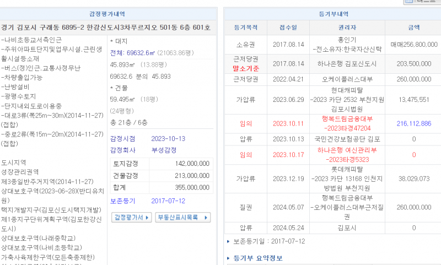Click the 감정시점 date 2023-10-13
The width and height of the screenshot is (441, 265).
pos(168,138)
